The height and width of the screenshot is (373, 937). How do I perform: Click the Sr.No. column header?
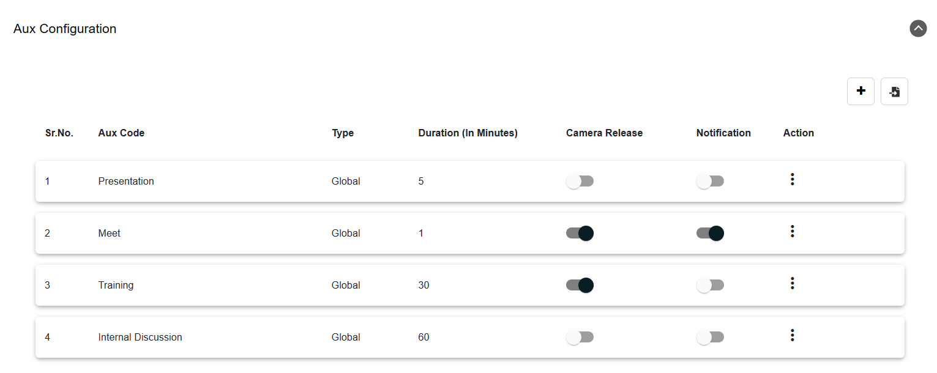coord(59,133)
